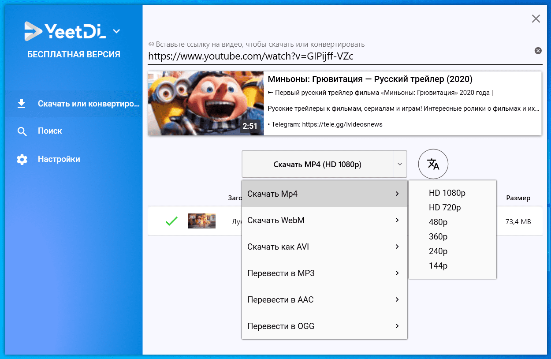Toggle the format dropdown arrow beside download button

click(x=400, y=165)
